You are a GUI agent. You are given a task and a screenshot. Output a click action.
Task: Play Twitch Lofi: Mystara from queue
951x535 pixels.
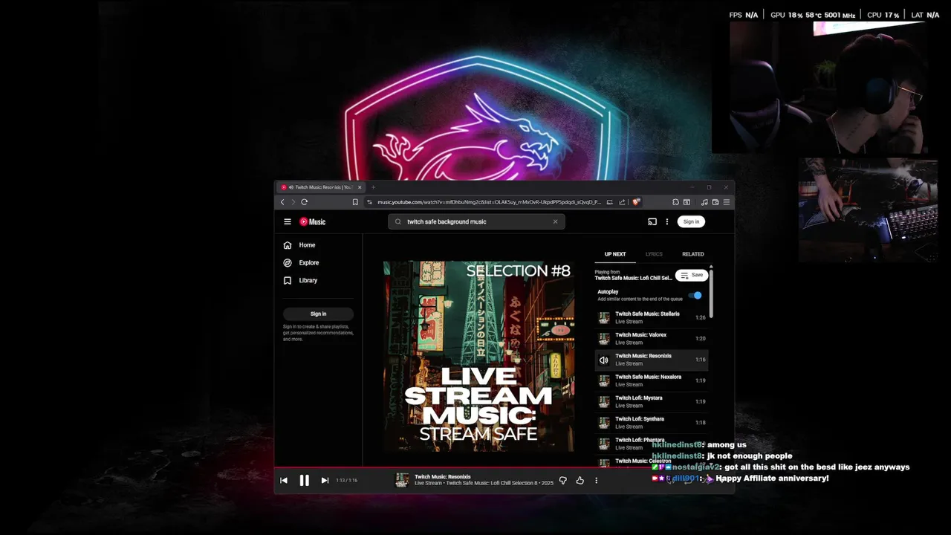click(652, 401)
